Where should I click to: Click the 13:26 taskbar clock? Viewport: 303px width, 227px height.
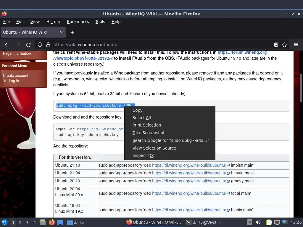(x=296, y=222)
